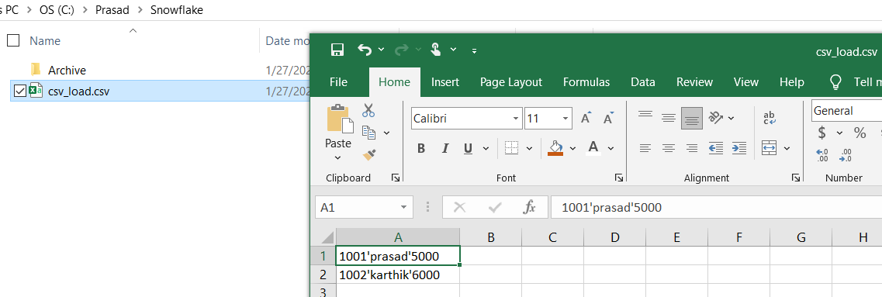The image size is (882, 297).
Task: Open the Alignment settings dialog launcher
Action: (796, 178)
